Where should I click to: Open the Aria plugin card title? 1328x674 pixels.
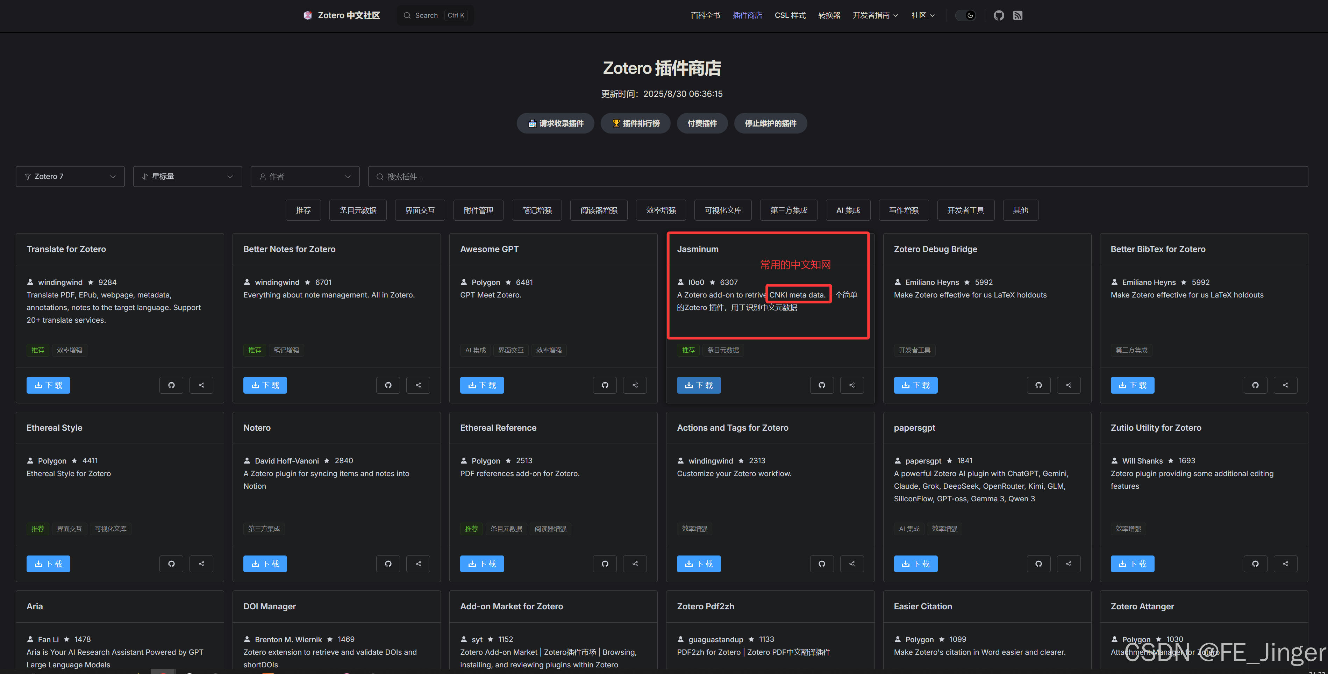pyautogui.click(x=35, y=606)
